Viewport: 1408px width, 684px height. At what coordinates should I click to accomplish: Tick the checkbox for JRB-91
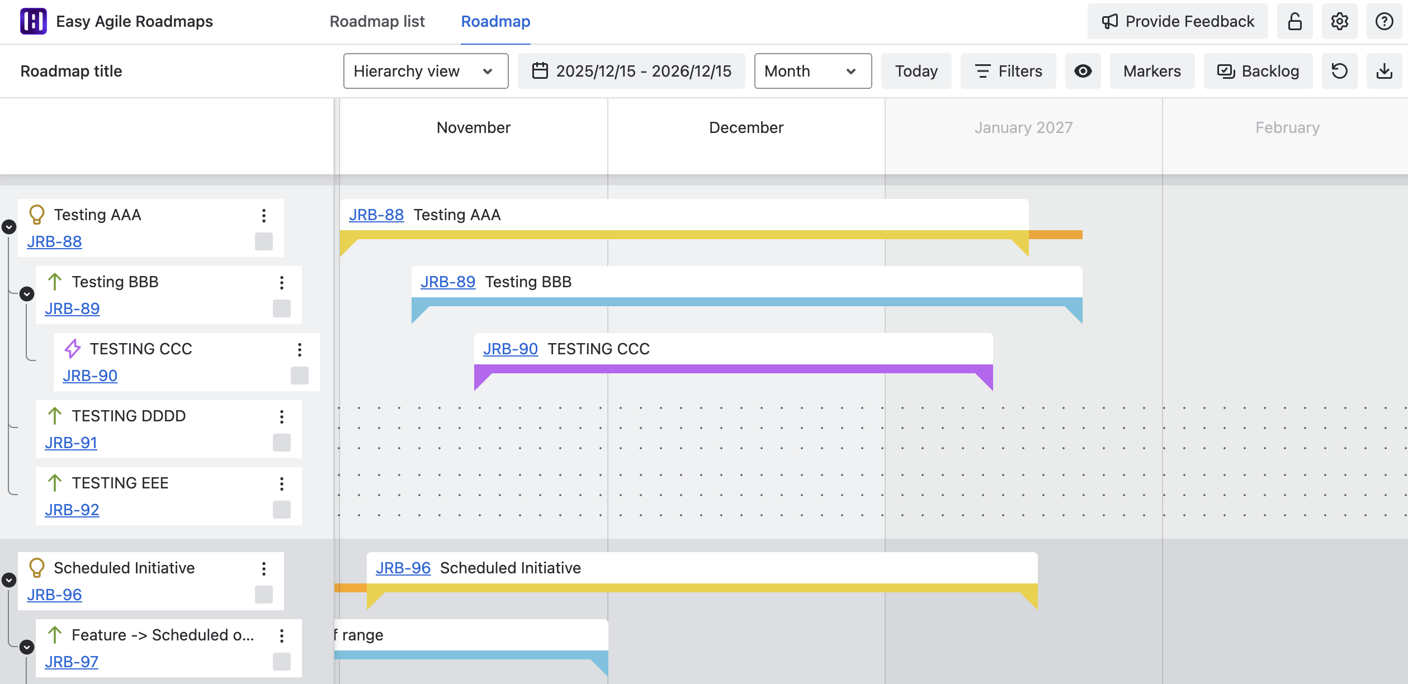(282, 443)
